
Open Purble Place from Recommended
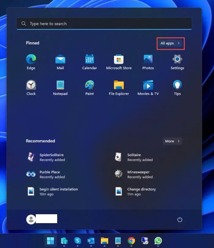[x=46, y=174]
